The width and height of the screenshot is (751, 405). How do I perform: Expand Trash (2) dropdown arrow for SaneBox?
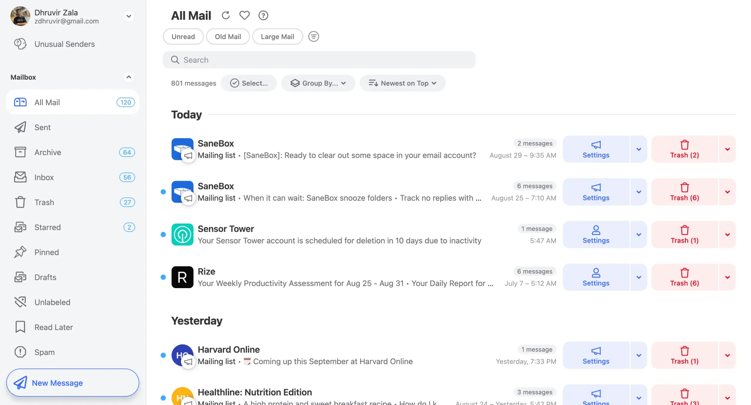pos(727,149)
